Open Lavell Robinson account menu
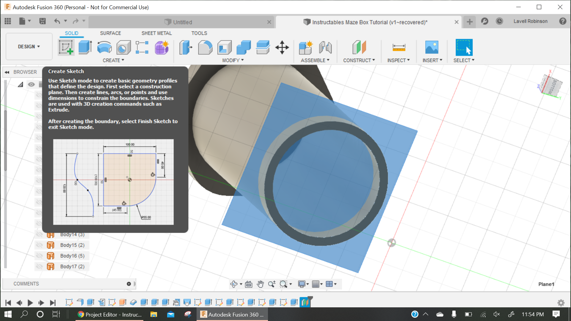Screen dimensions: 571x321 coord(530,21)
